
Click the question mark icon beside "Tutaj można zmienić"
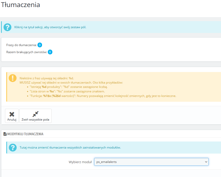13,148
